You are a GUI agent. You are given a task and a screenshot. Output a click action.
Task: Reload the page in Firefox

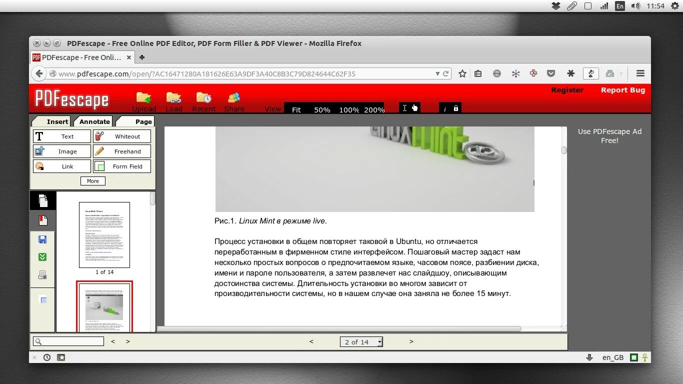[446, 73]
